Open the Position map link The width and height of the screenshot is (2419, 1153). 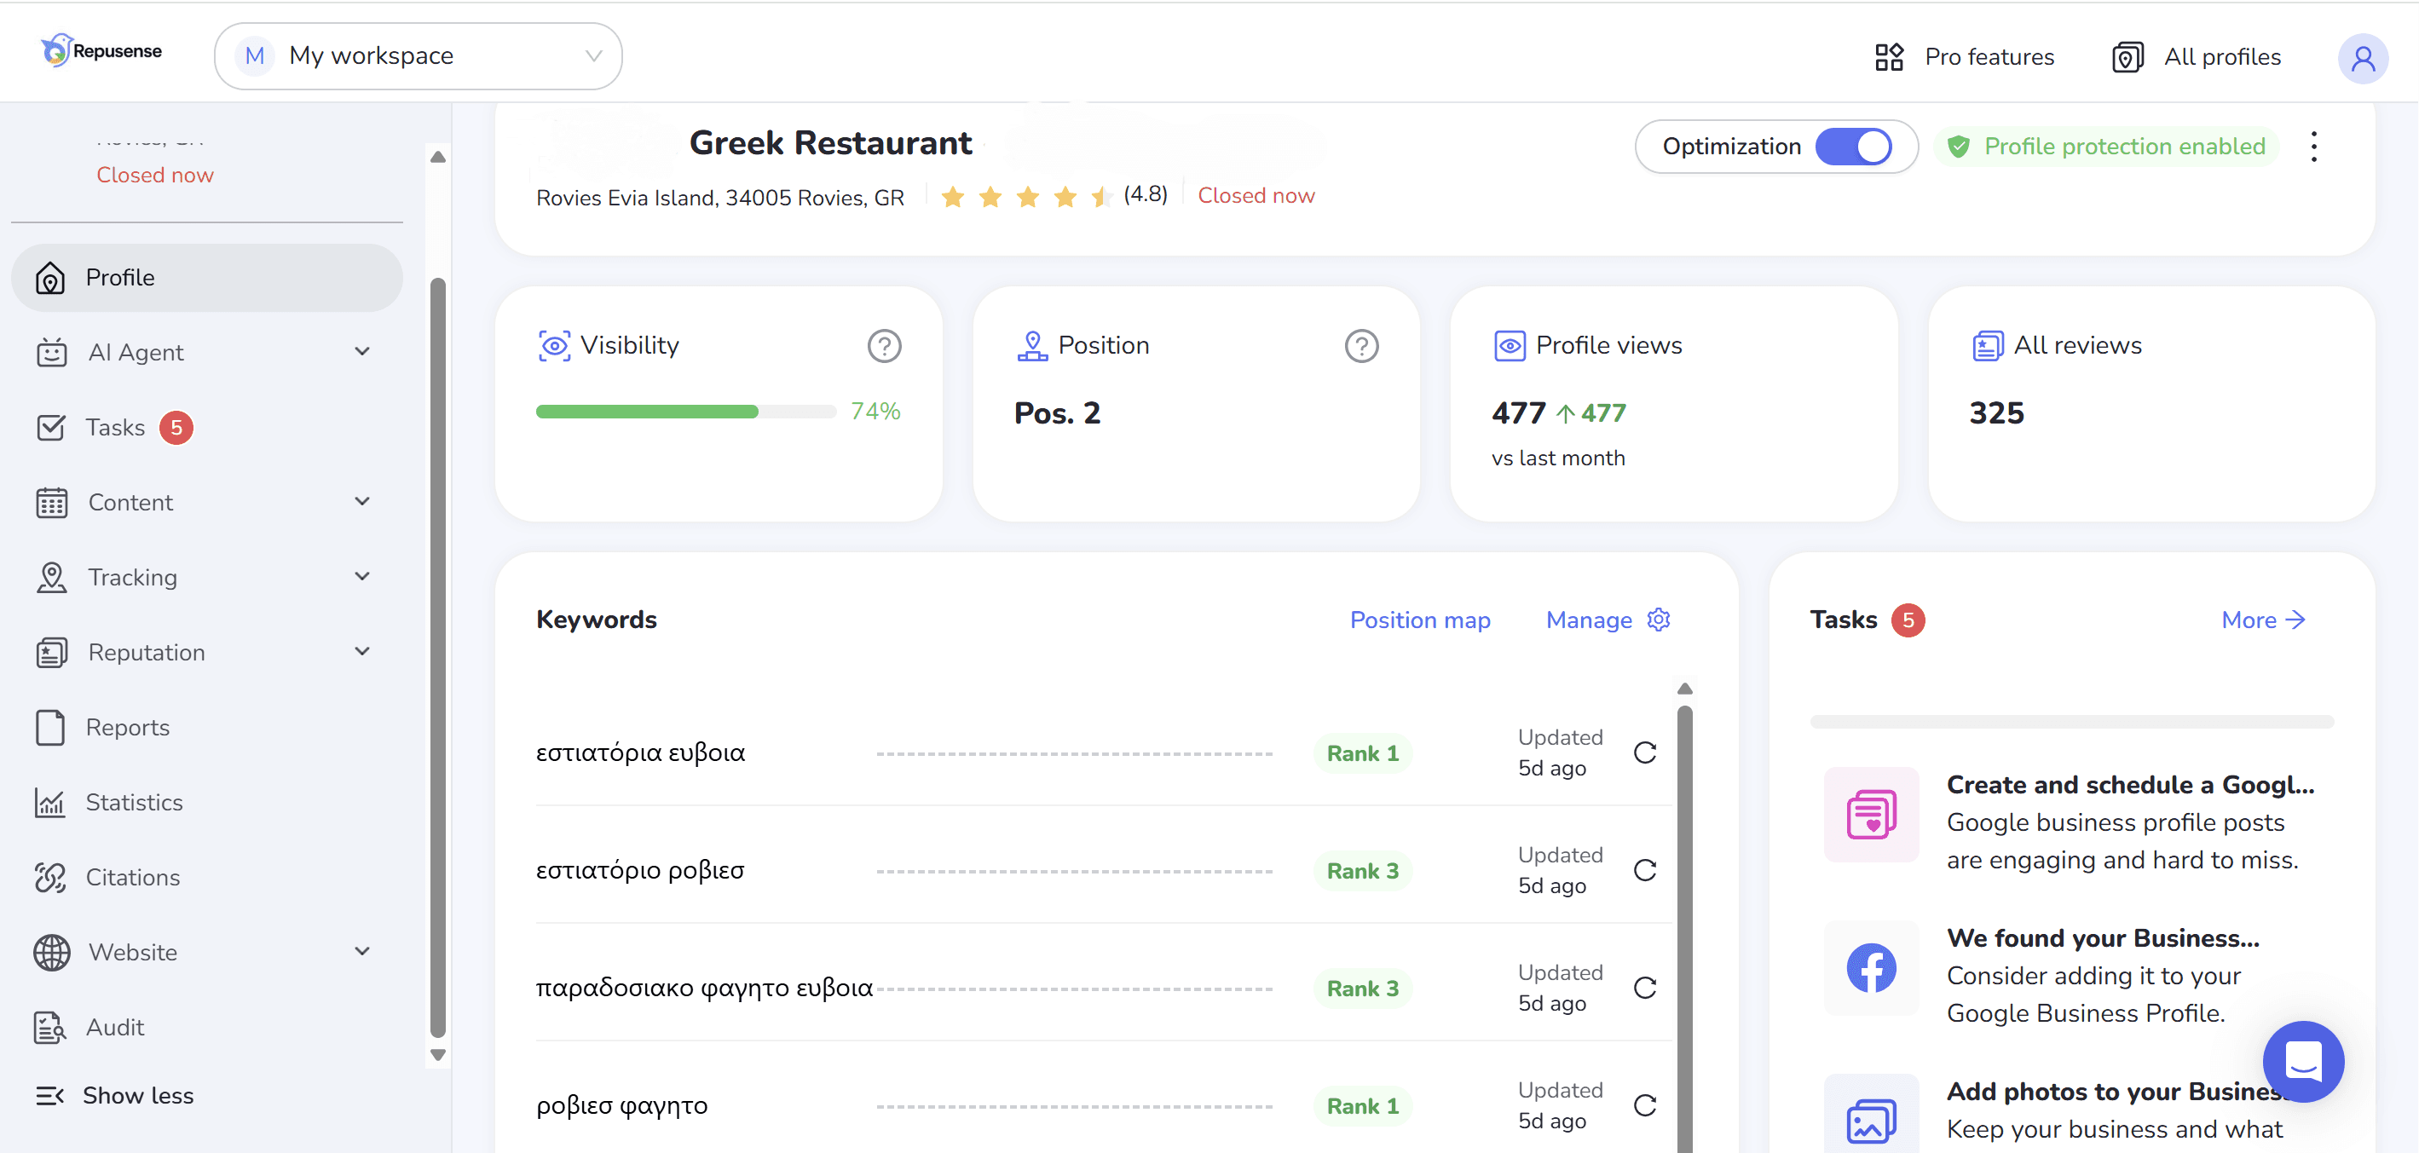click(1419, 620)
